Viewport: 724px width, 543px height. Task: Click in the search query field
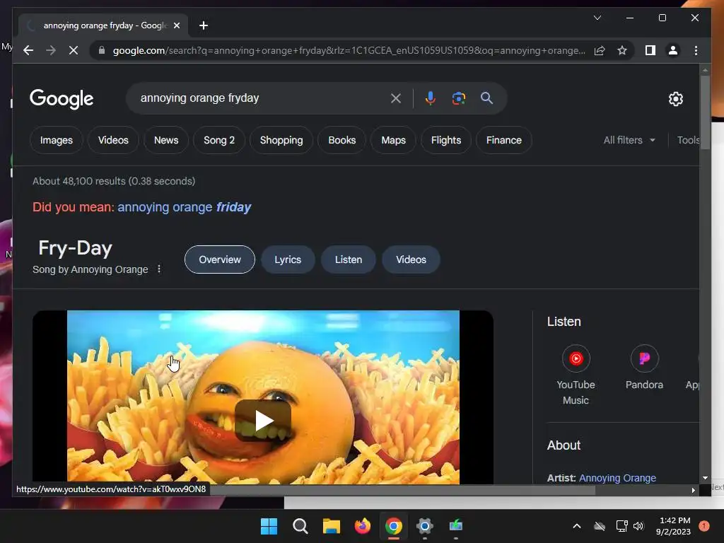[259, 98]
